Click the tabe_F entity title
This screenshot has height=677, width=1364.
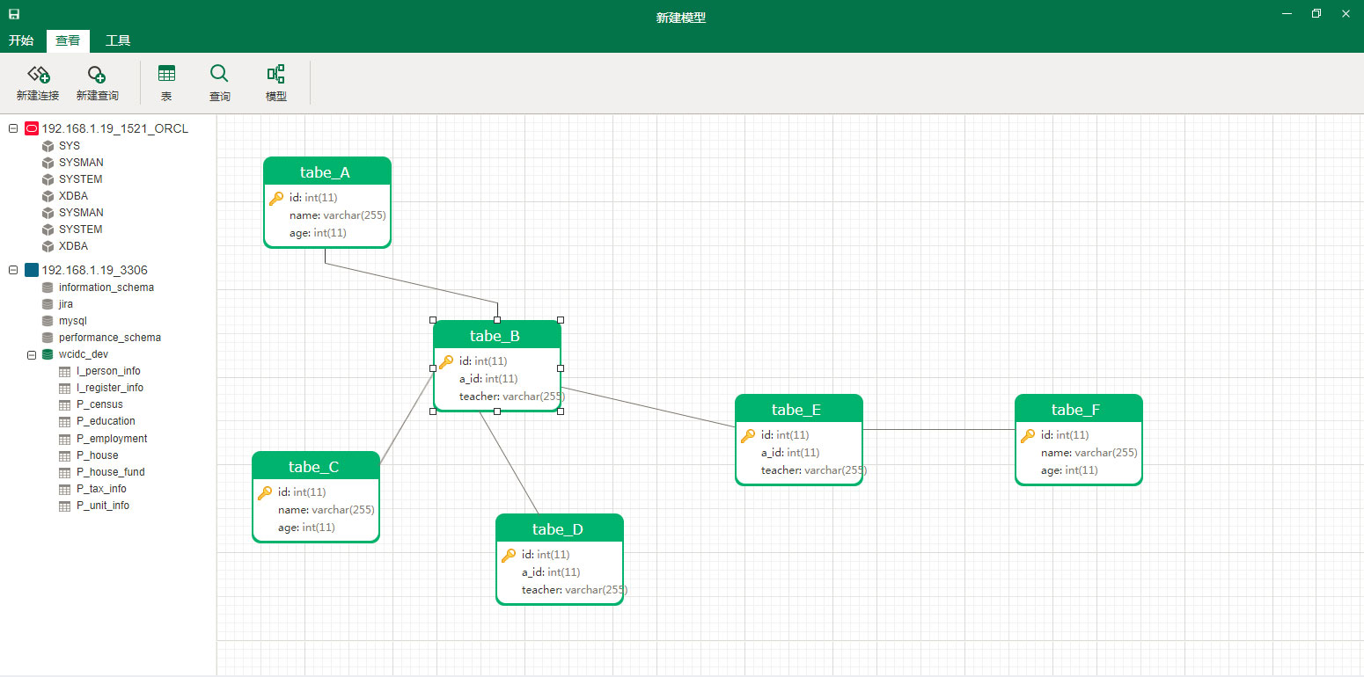click(1078, 410)
